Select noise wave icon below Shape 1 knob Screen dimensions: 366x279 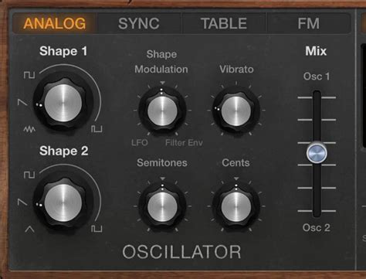pos(29,129)
